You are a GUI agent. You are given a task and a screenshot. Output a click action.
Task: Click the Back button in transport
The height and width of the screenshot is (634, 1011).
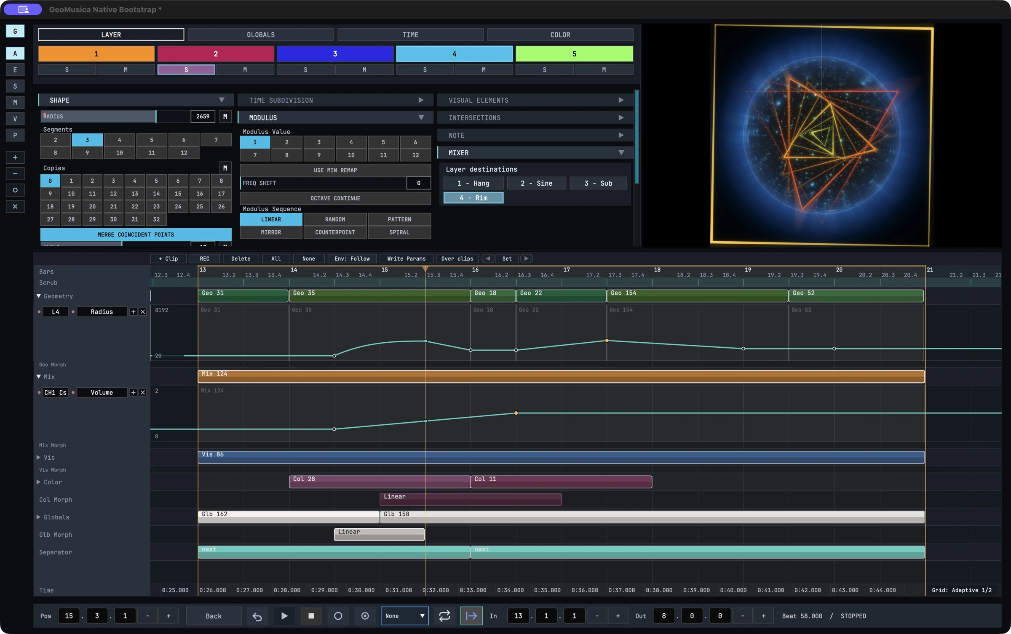214,616
